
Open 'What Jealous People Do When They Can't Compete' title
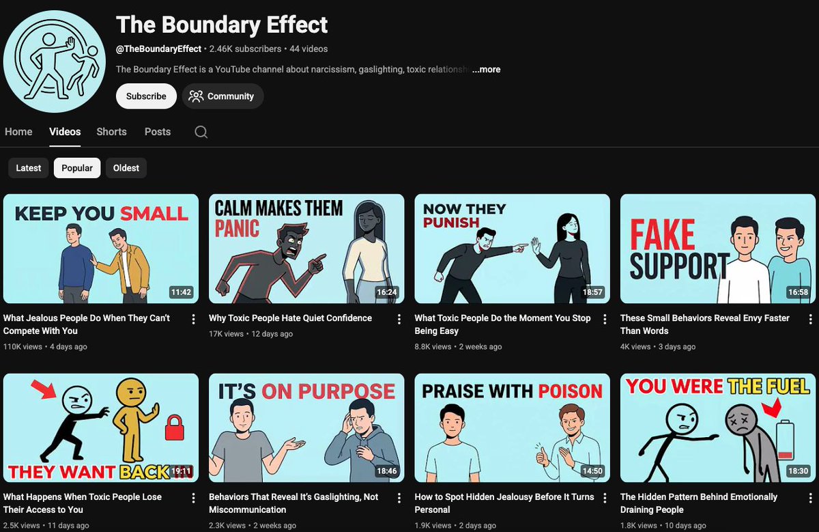(x=87, y=324)
